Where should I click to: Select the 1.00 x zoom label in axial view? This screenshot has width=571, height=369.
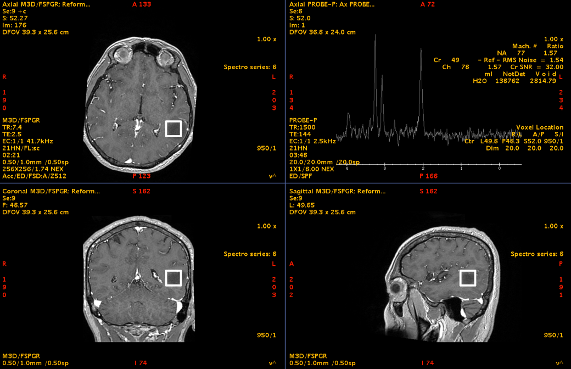[267, 40]
